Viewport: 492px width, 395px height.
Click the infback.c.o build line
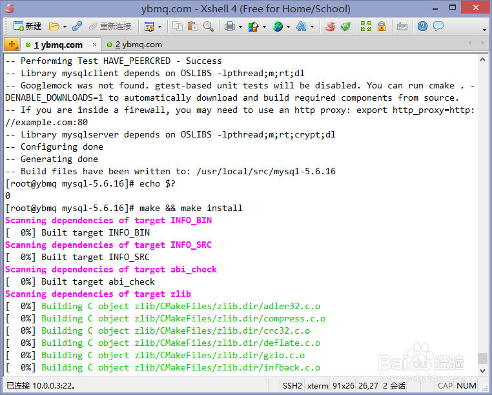click(x=163, y=367)
